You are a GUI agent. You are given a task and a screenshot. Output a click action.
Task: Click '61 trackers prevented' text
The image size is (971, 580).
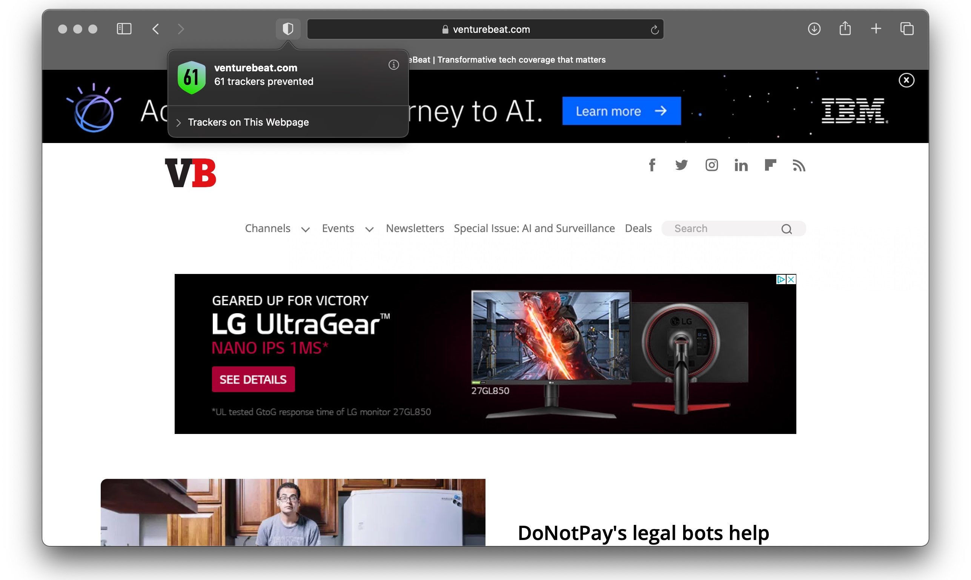(264, 81)
